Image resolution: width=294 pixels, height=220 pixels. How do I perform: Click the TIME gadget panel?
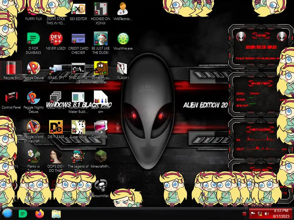pos(261,47)
